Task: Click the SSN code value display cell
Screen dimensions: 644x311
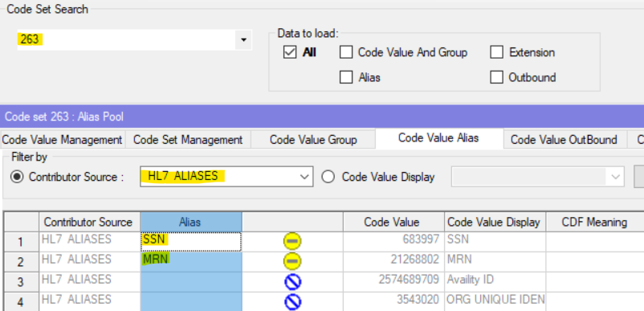Action: (495, 242)
